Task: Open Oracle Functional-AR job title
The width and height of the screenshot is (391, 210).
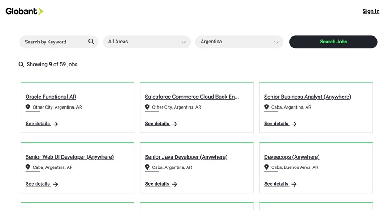Action: (x=51, y=97)
